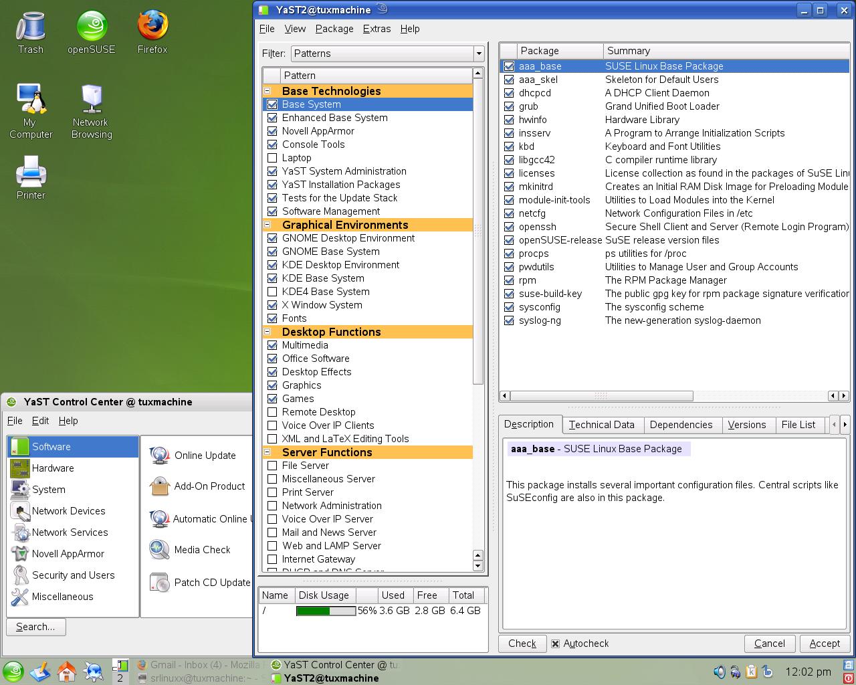Open the File menu in YaST2
Viewport: 856px width, 685px height.
pyautogui.click(x=267, y=29)
